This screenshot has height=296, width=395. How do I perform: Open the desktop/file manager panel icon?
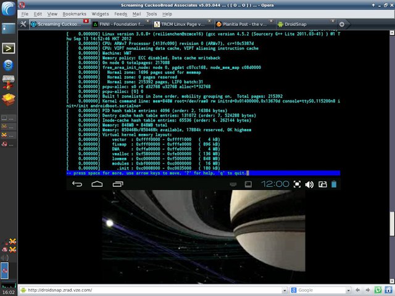pos(9,28)
